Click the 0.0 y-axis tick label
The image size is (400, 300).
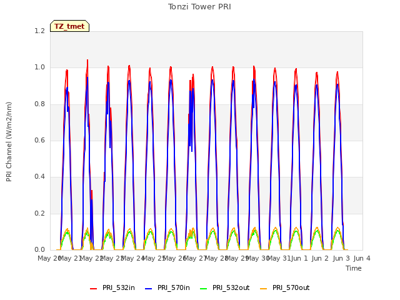pos(39,250)
